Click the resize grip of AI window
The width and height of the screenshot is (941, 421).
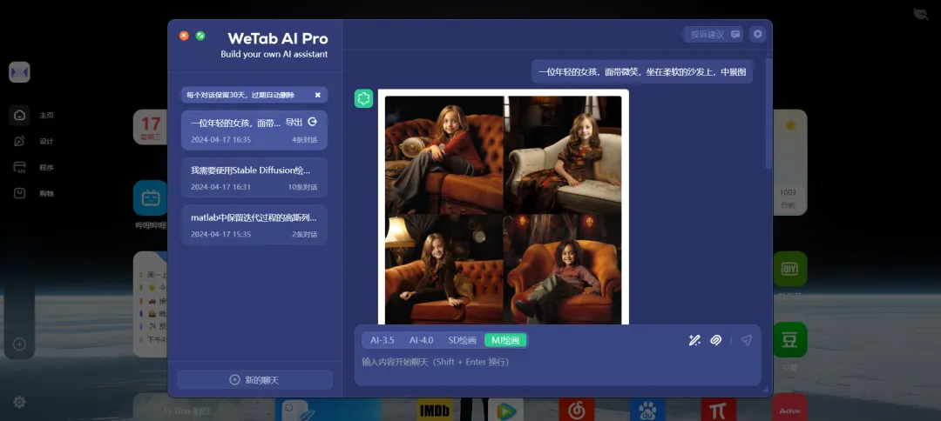[x=765, y=390]
